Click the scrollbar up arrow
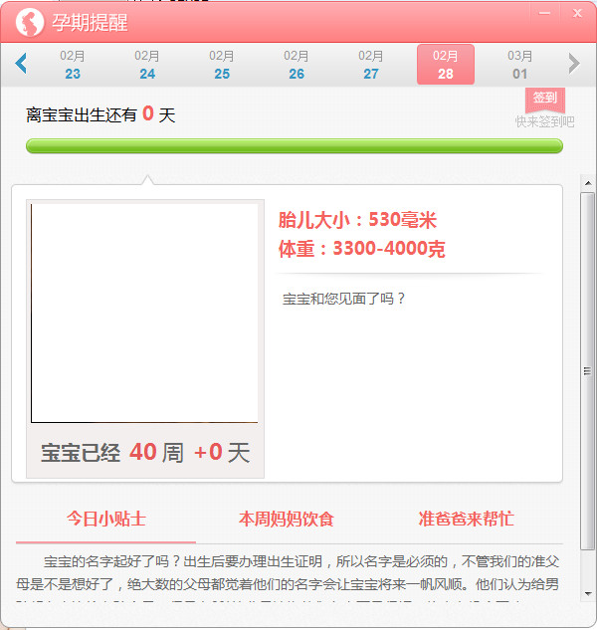The width and height of the screenshot is (597, 630). point(588,183)
